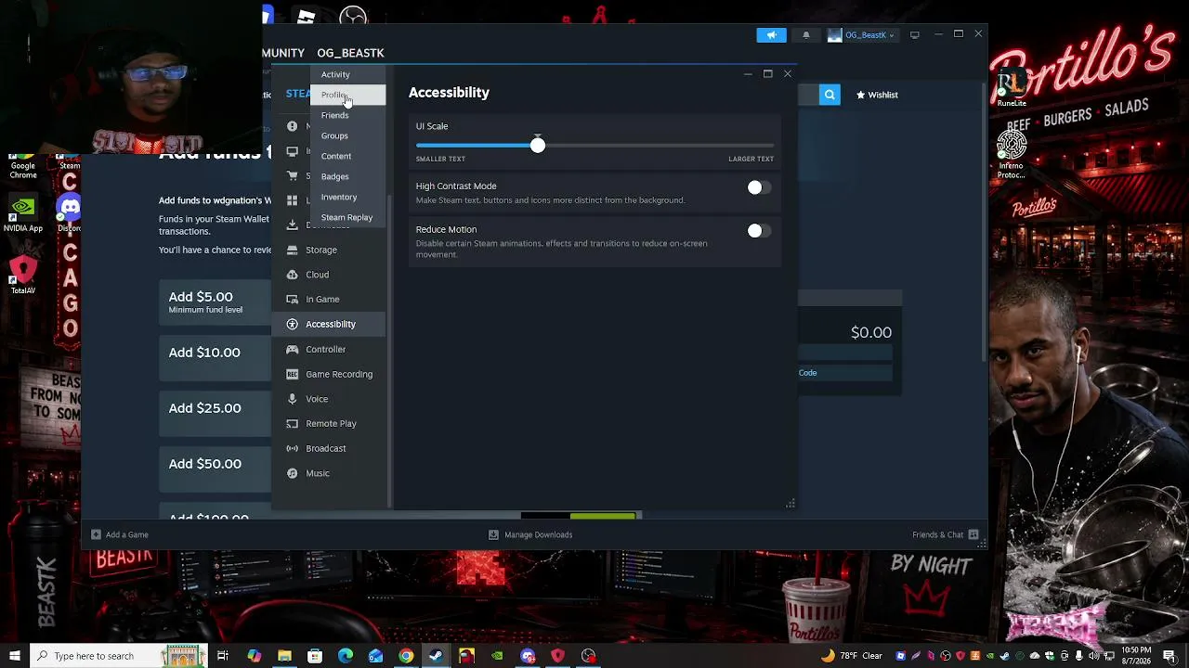Open Microsoft Store from the taskbar
Viewport: 1189px width, 668px height.
pyautogui.click(x=315, y=656)
